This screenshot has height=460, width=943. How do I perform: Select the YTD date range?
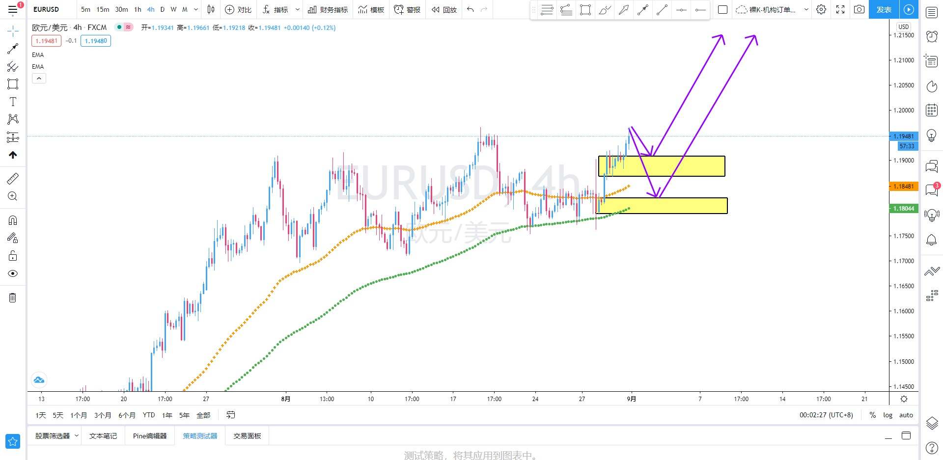(x=149, y=415)
